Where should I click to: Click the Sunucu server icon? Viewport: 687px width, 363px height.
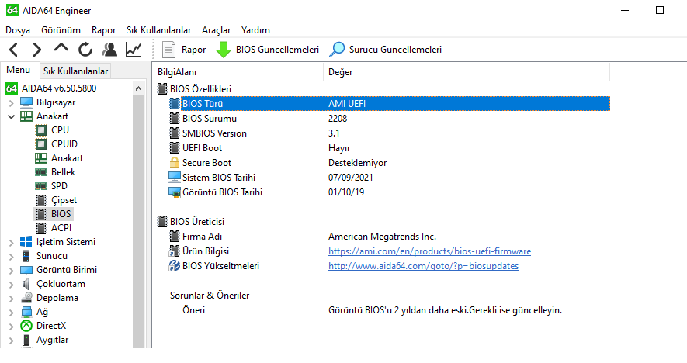pos(26,256)
